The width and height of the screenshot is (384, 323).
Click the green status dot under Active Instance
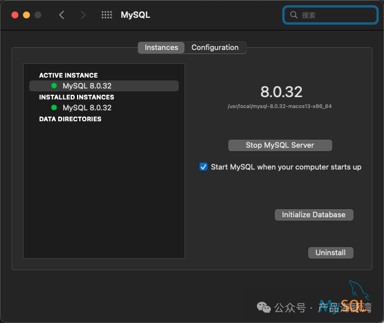54,86
